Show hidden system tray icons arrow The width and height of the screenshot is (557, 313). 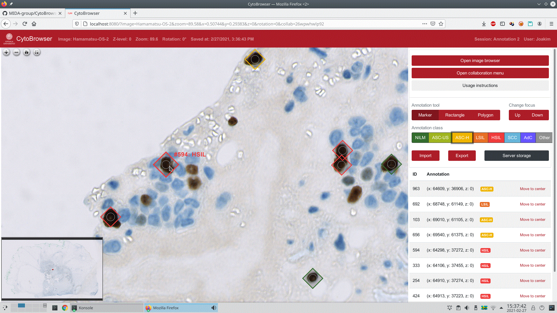(501, 308)
